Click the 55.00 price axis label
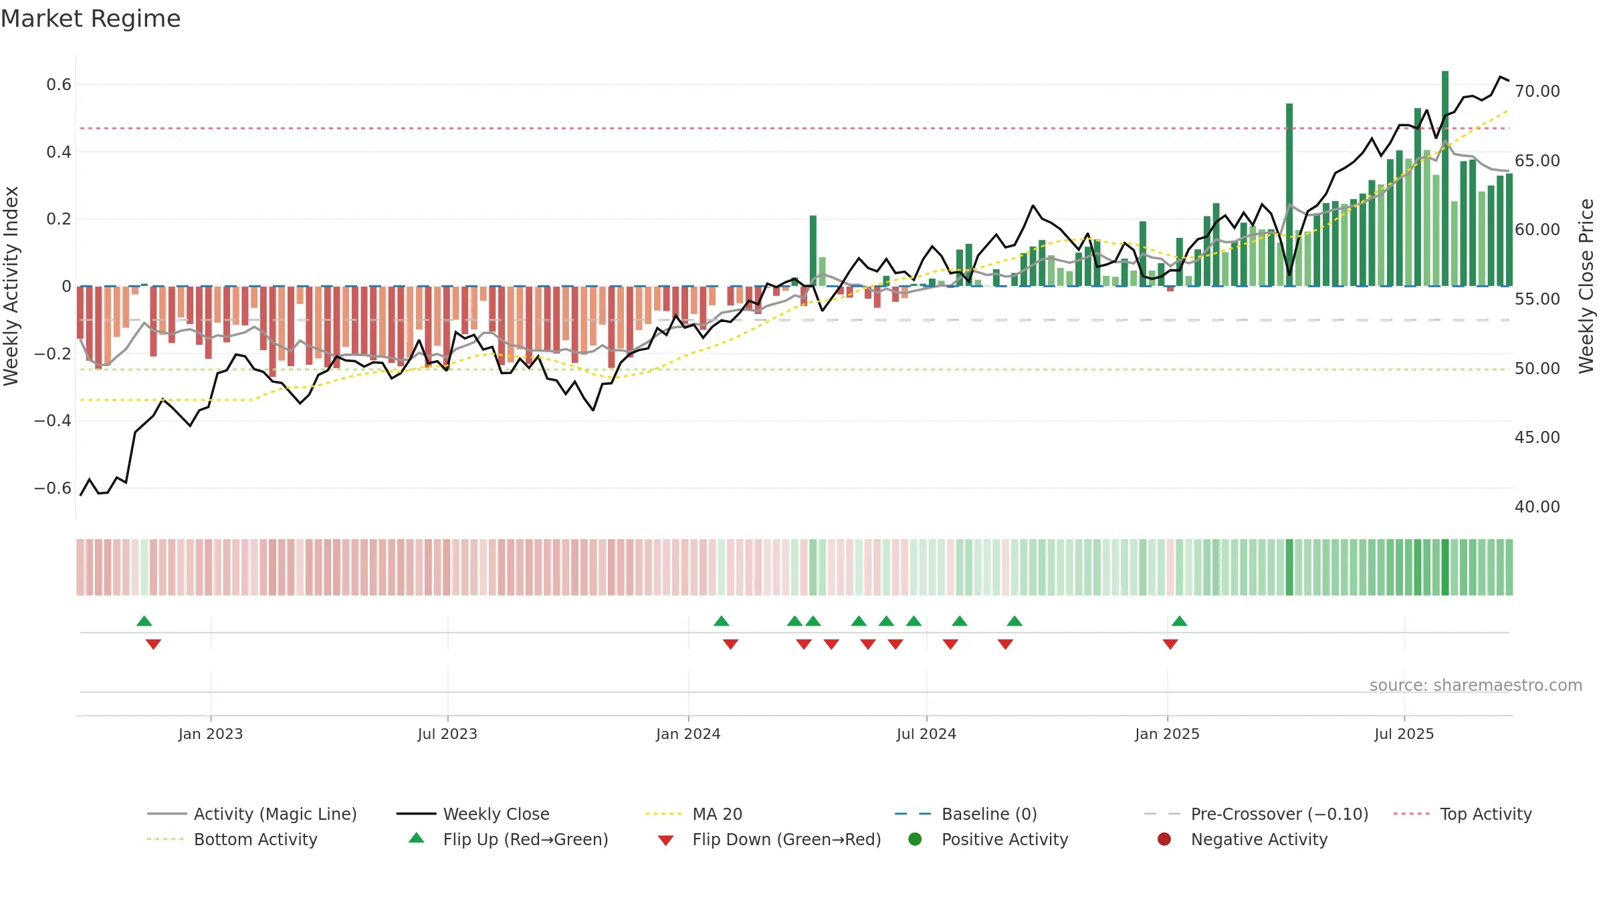 click(x=1537, y=299)
